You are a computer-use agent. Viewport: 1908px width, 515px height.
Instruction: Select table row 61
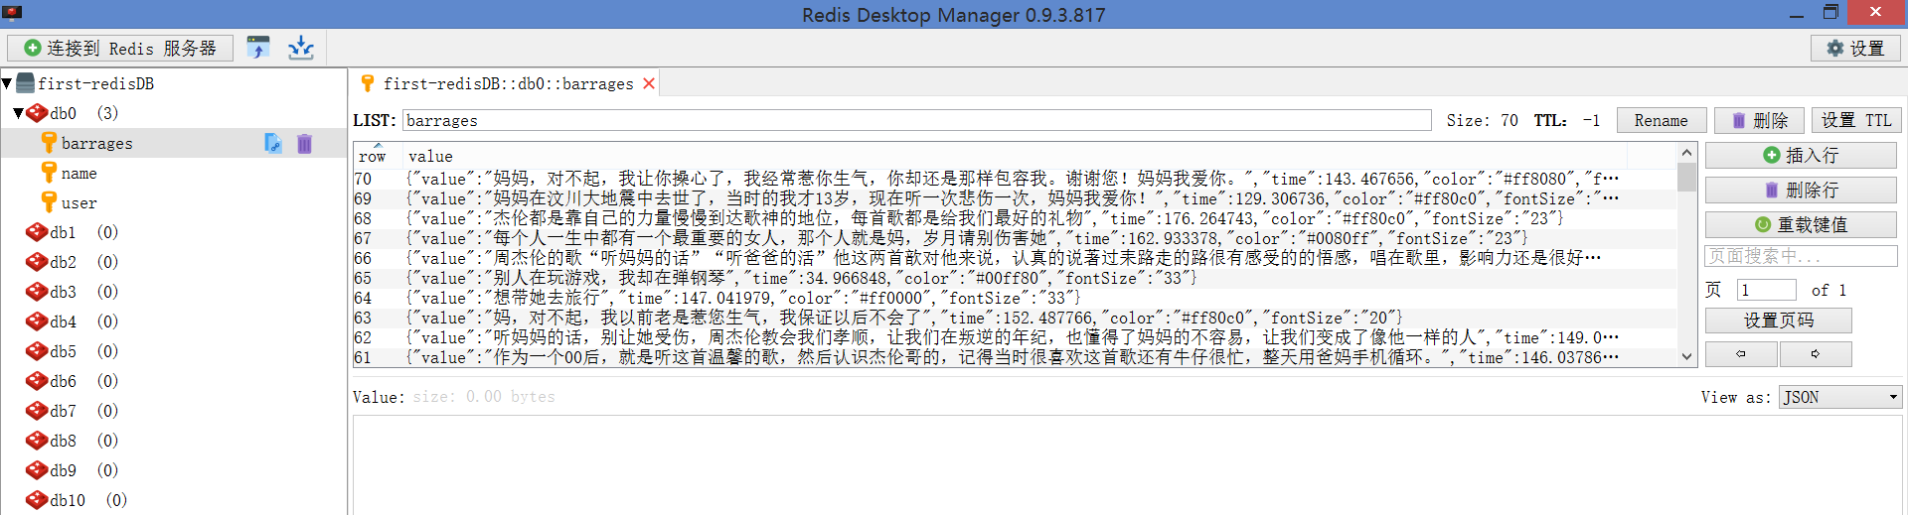coord(1015,357)
